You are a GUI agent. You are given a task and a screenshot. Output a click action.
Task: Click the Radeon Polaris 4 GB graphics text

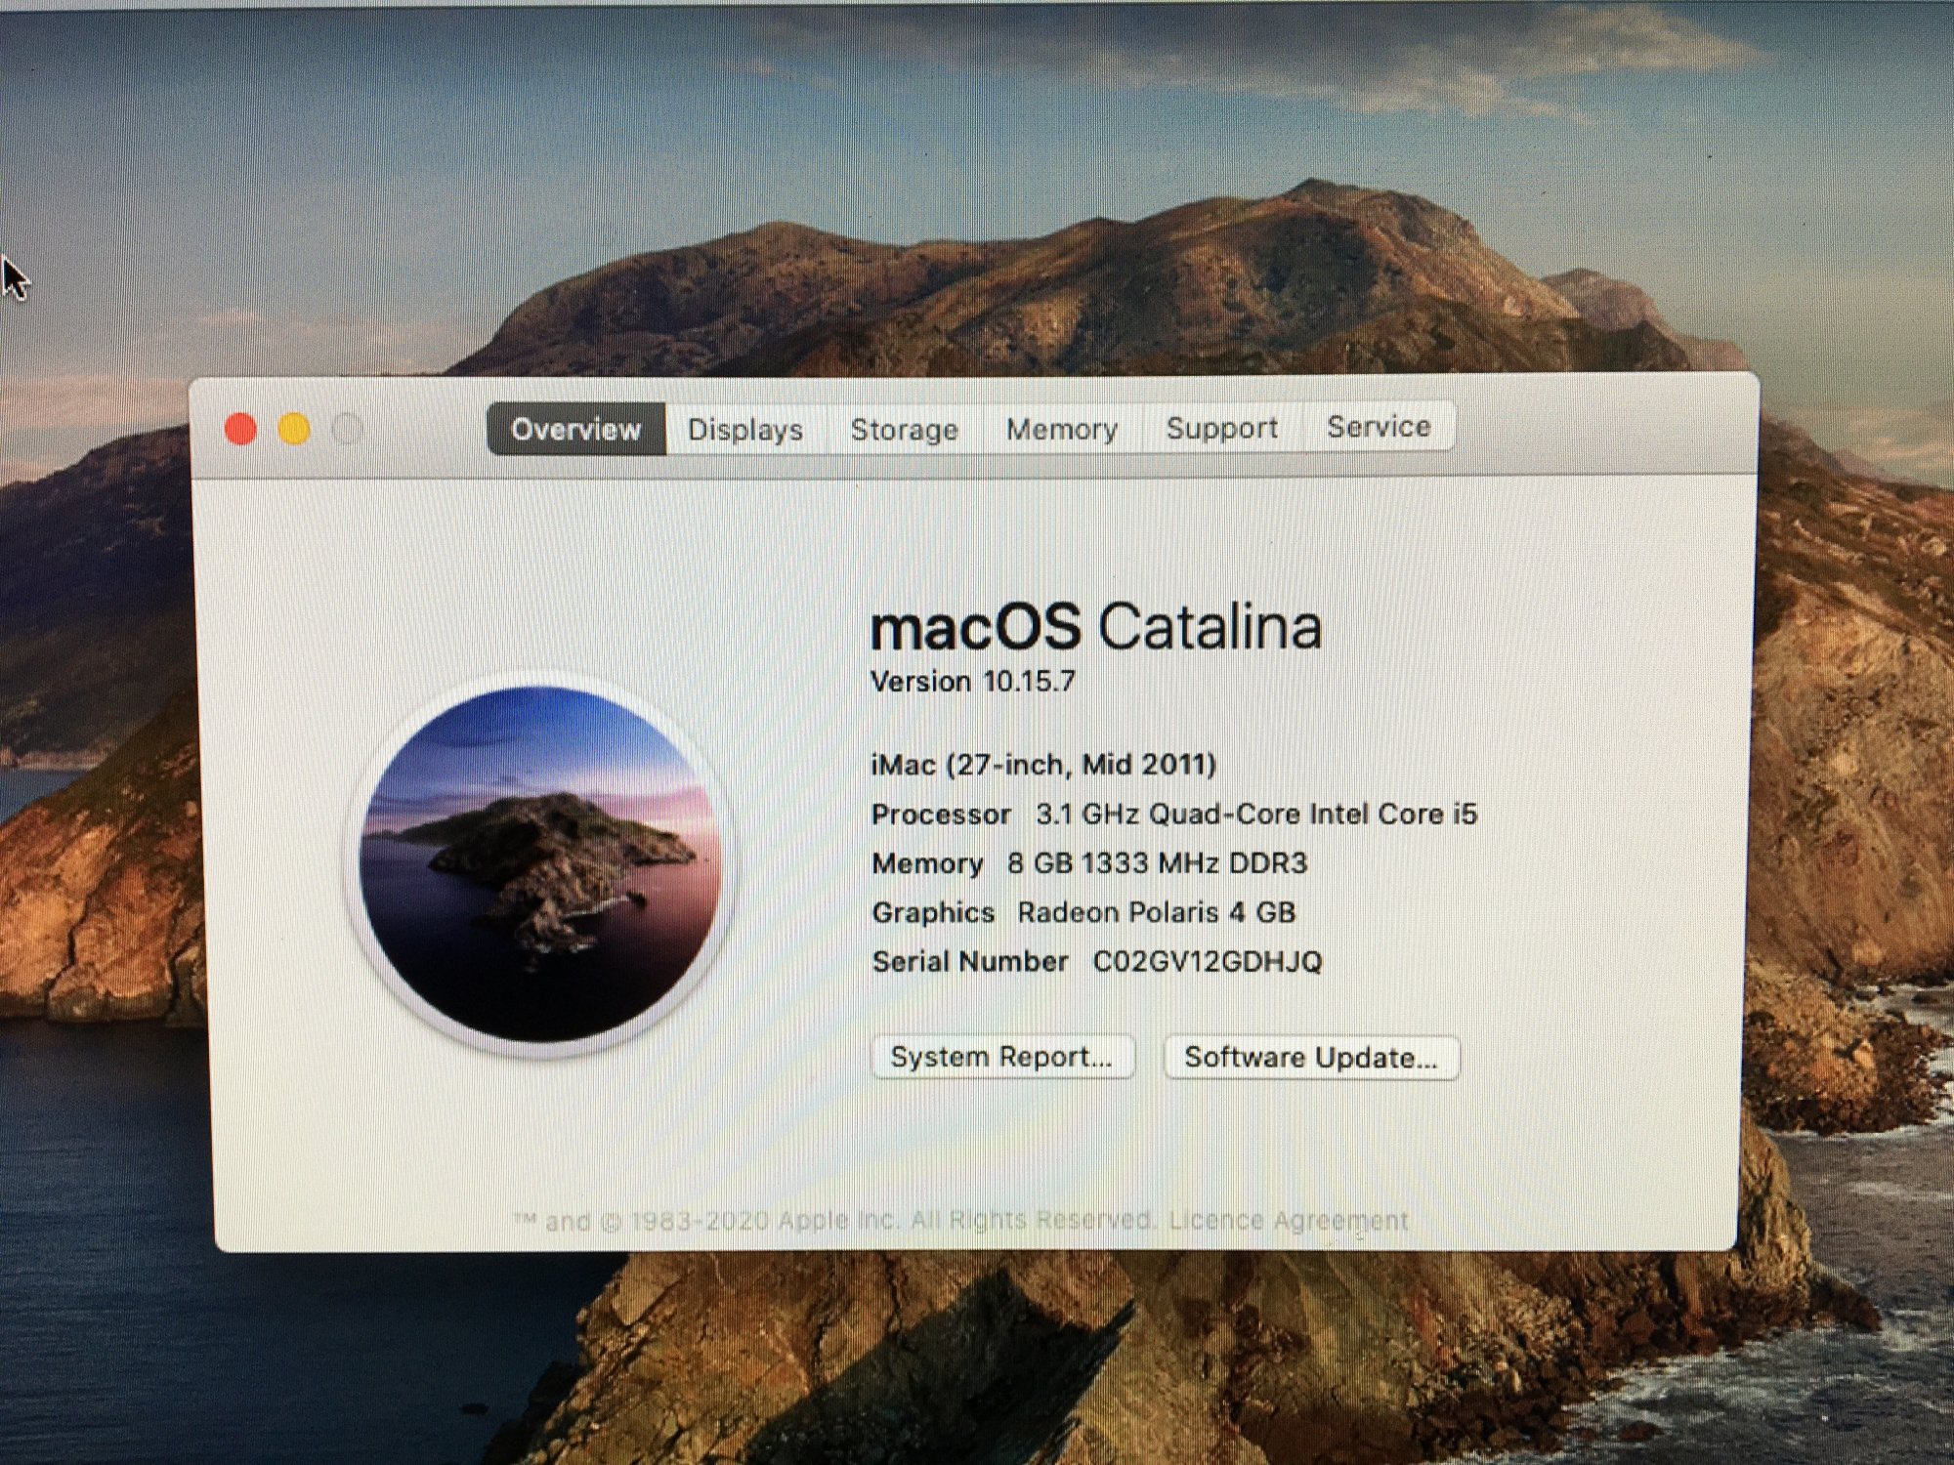tap(1156, 912)
